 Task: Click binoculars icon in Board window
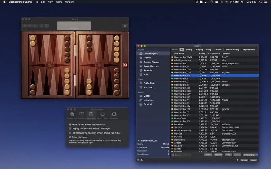(x=125, y=26)
